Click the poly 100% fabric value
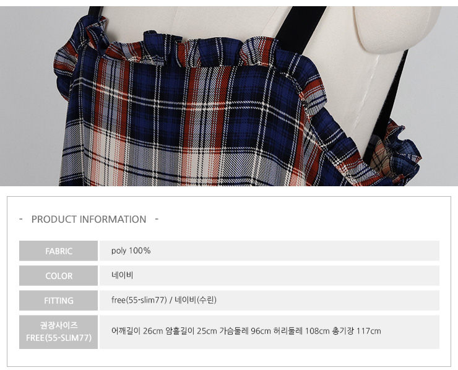The width and height of the screenshot is (458, 370). point(131,251)
